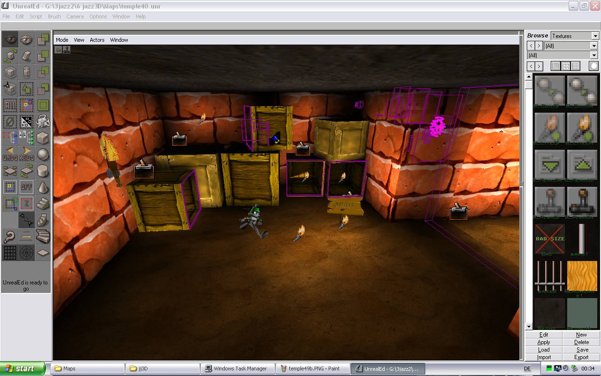The width and height of the screenshot is (601, 376).
Task: Click the UNDO arrow icon
Action: coord(10,154)
